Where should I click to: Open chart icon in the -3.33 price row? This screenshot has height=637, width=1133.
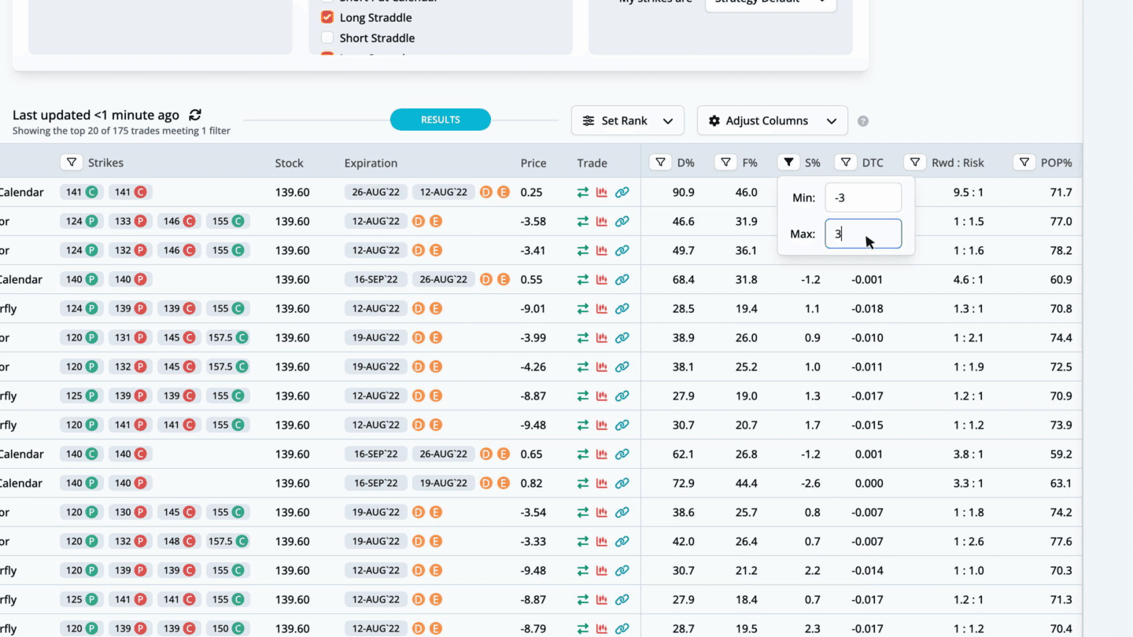(x=602, y=541)
